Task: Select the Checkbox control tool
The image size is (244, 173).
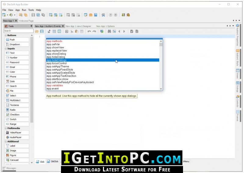Action: pyautogui.click(x=17, y=115)
